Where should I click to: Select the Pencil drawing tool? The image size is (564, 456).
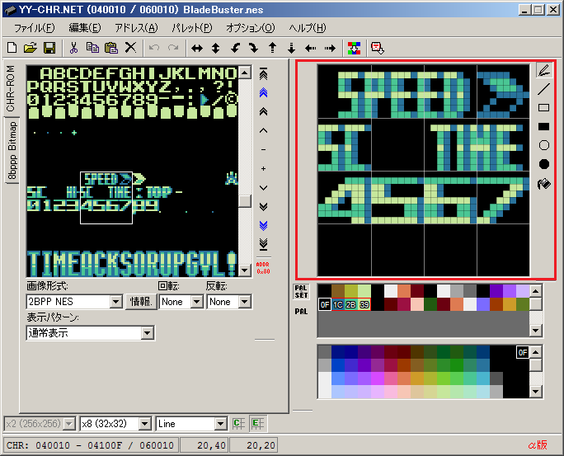coord(544,70)
